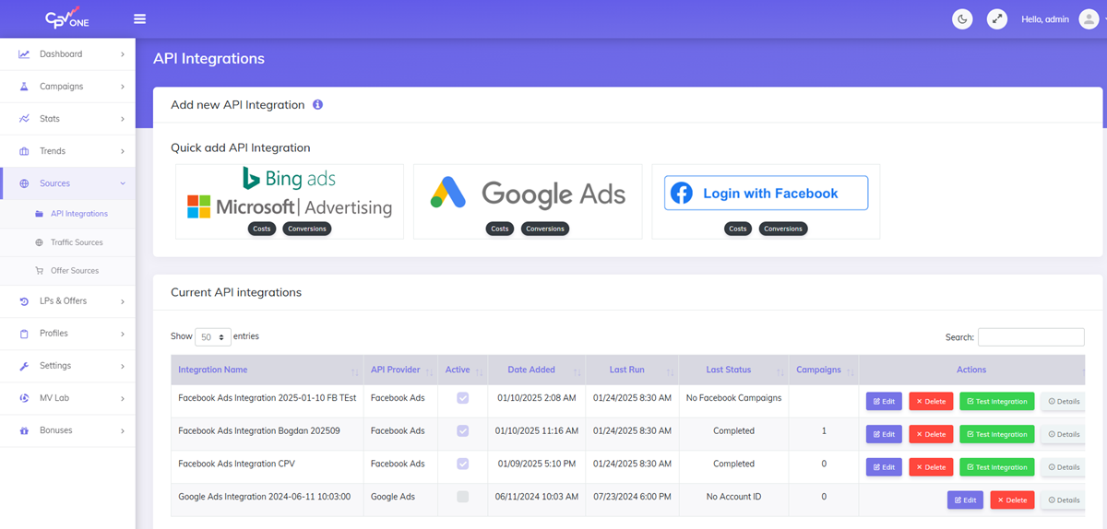Click the Profiles clipboard icon
This screenshot has height=529, width=1107.
click(24, 334)
